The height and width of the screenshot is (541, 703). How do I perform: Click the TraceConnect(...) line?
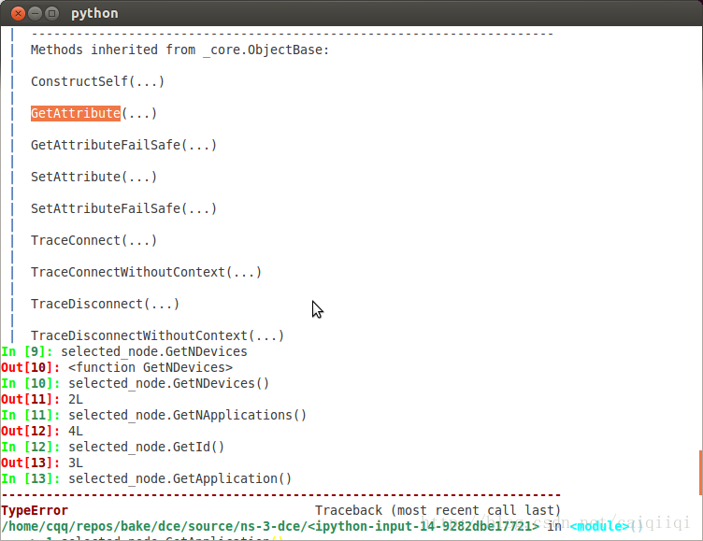pyautogui.click(x=93, y=241)
